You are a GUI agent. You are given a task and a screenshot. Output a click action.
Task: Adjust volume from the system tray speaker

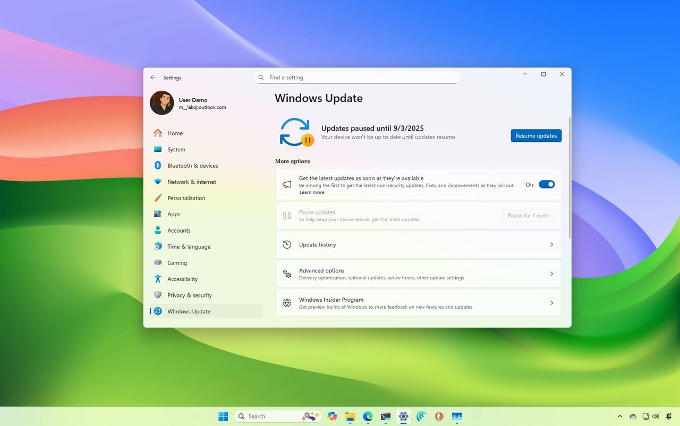(x=654, y=416)
